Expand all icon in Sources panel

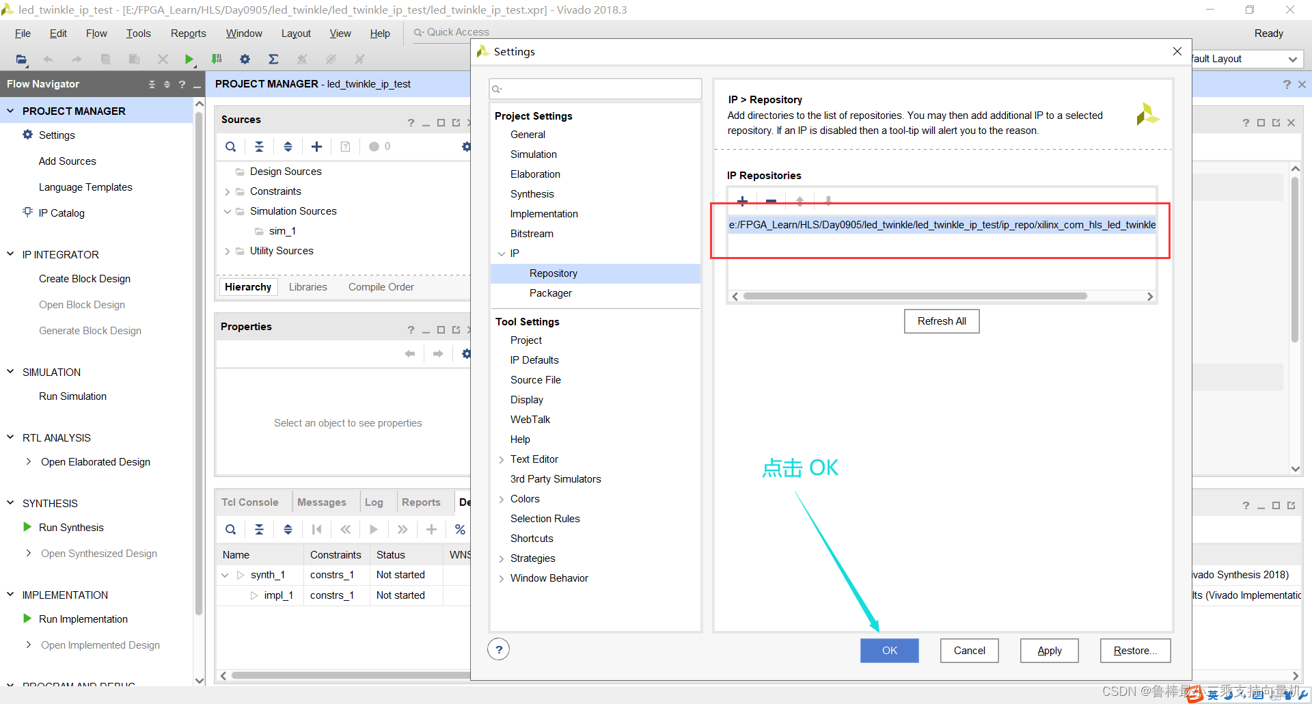[x=288, y=146]
